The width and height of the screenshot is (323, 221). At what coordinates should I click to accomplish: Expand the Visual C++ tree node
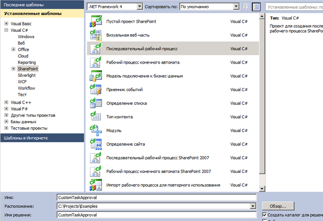6,102
